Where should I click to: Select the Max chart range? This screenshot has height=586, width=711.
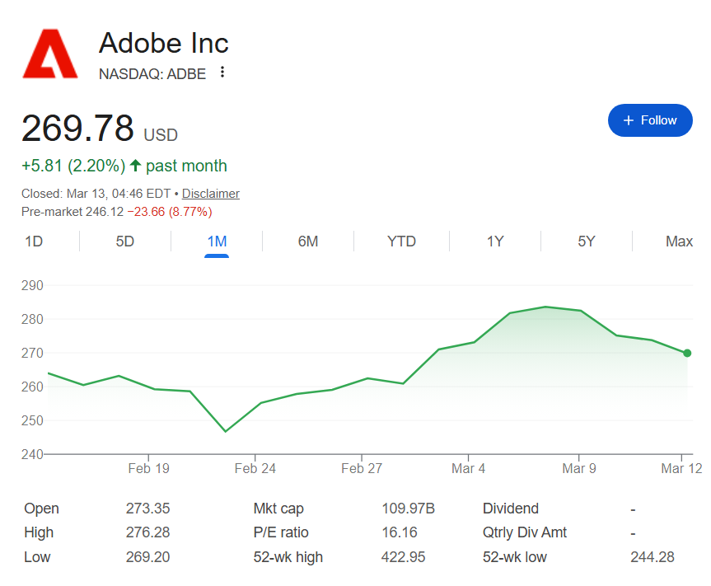679,241
